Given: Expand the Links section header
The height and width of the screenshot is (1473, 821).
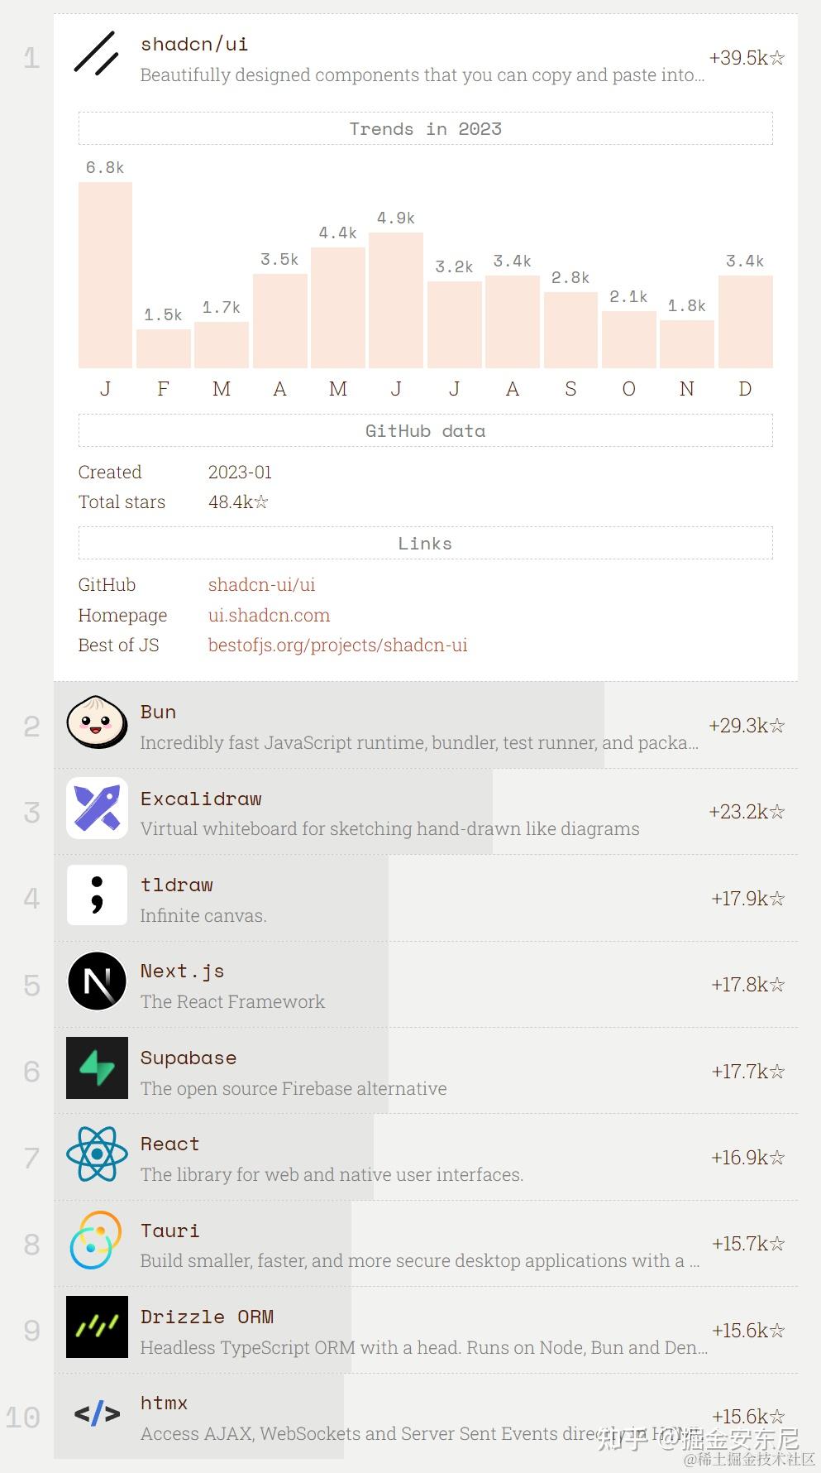Looking at the screenshot, I should [425, 543].
